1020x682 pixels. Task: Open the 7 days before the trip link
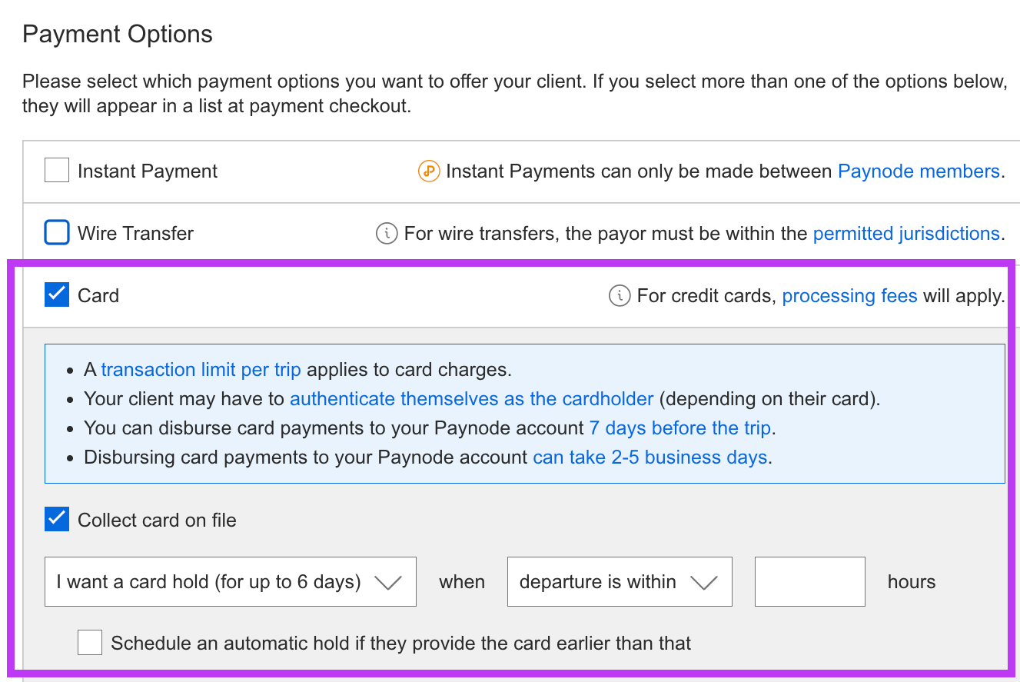681,428
